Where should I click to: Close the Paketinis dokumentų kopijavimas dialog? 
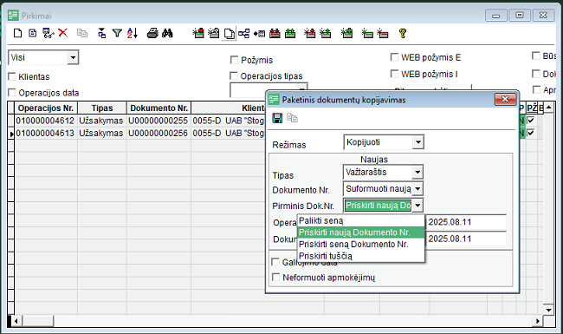coord(505,99)
